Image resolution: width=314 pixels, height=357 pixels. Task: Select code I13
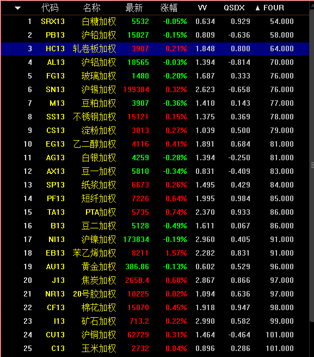click(x=59, y=321)
